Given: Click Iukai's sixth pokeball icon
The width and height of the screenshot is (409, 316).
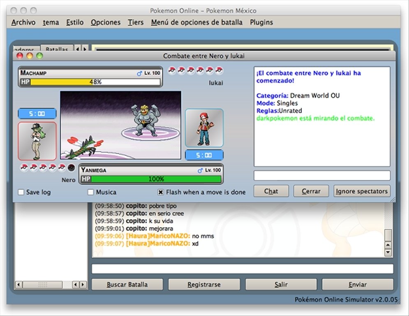Looking at the screenshot, I should tap(219, 70).
